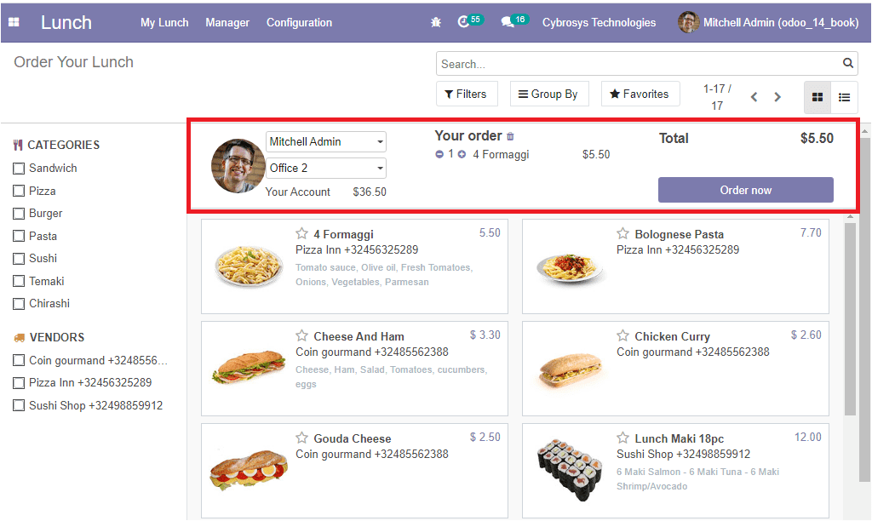Check the Pizza category
872x521 pixels.
(19, 191)
